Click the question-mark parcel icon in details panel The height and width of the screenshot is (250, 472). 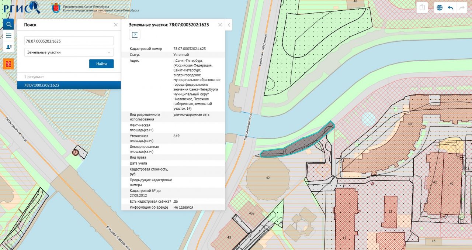coord(135,35)
